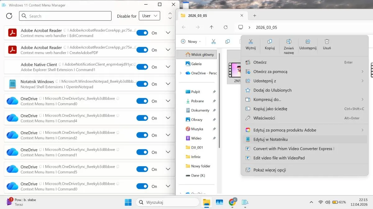The width and height of the screenshot is (373, 209).
Task: Click the Udostępnij share icon
Action: click(308, 41)
